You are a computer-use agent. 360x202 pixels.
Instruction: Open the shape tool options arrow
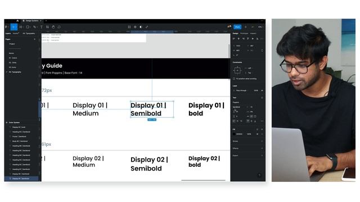tap(30, 27)
